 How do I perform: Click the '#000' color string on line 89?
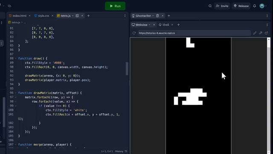coord(58,63)
